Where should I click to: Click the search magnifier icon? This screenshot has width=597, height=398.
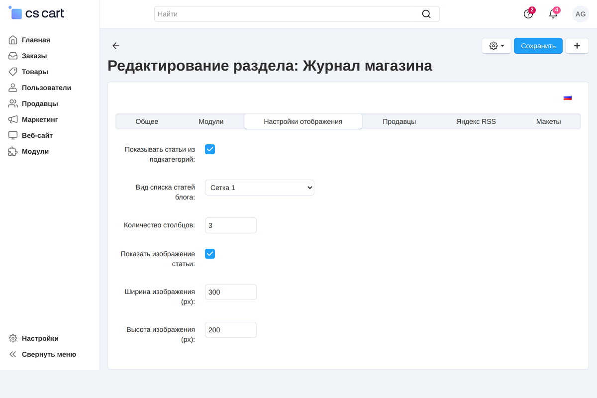(x=426, y=14)
